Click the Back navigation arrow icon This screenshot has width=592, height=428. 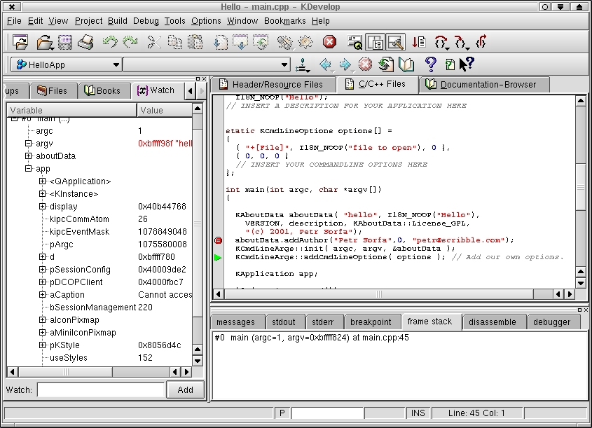click(325, 65)
